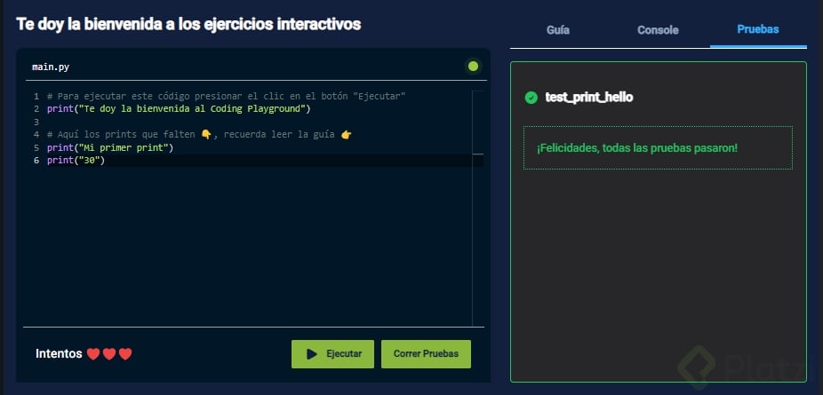Screen dimensions: 823x395
Task: Click the pointing-down emoji in line 4
Action: tap(206, 135)
